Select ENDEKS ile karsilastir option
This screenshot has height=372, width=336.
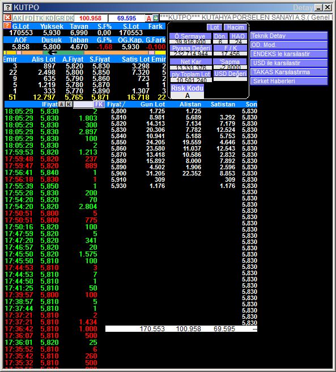click(x=289, y=54)
